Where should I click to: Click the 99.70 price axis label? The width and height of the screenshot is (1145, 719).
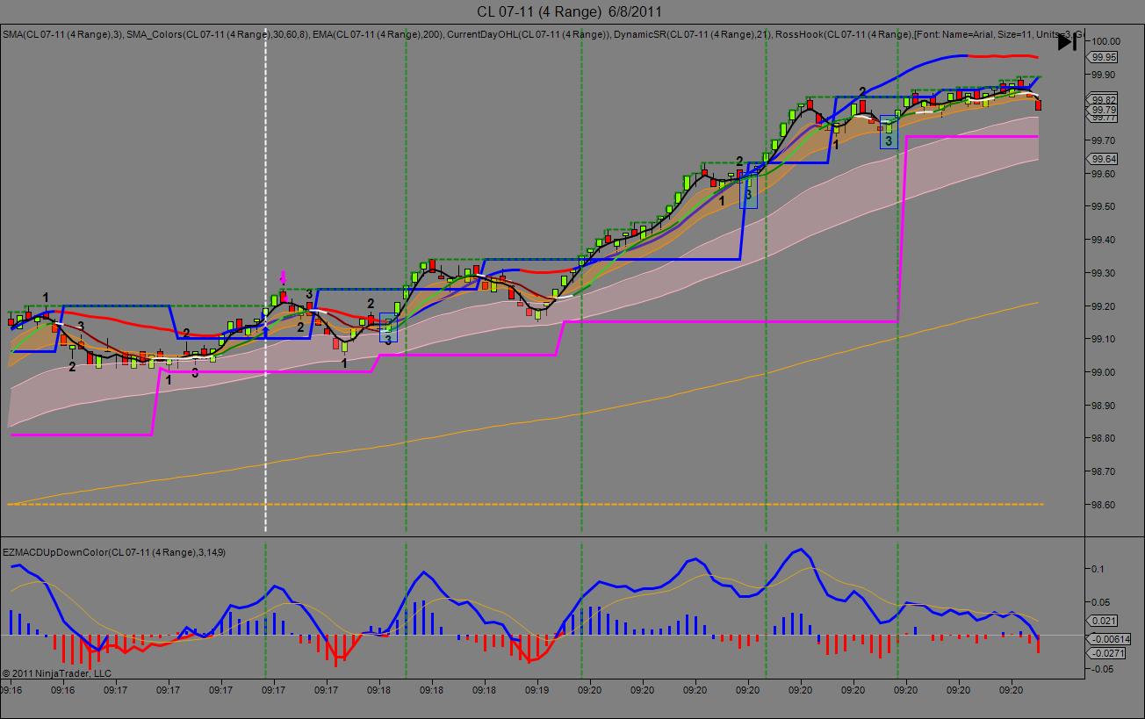point(1105,140)
